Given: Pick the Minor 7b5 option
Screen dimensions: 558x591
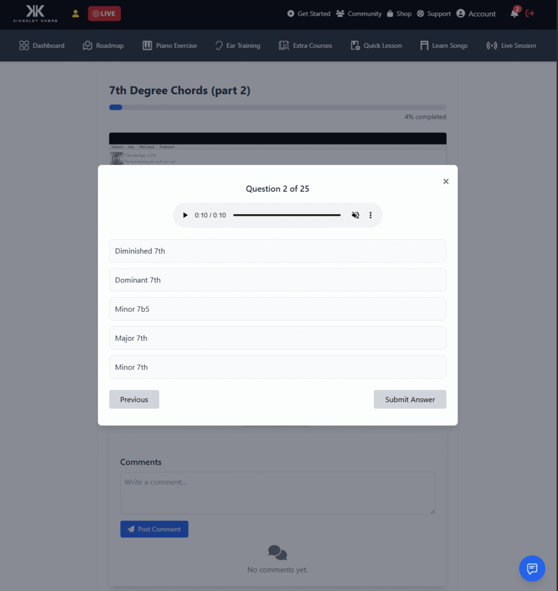Looking at the screenshot, I should coord(278,309).
